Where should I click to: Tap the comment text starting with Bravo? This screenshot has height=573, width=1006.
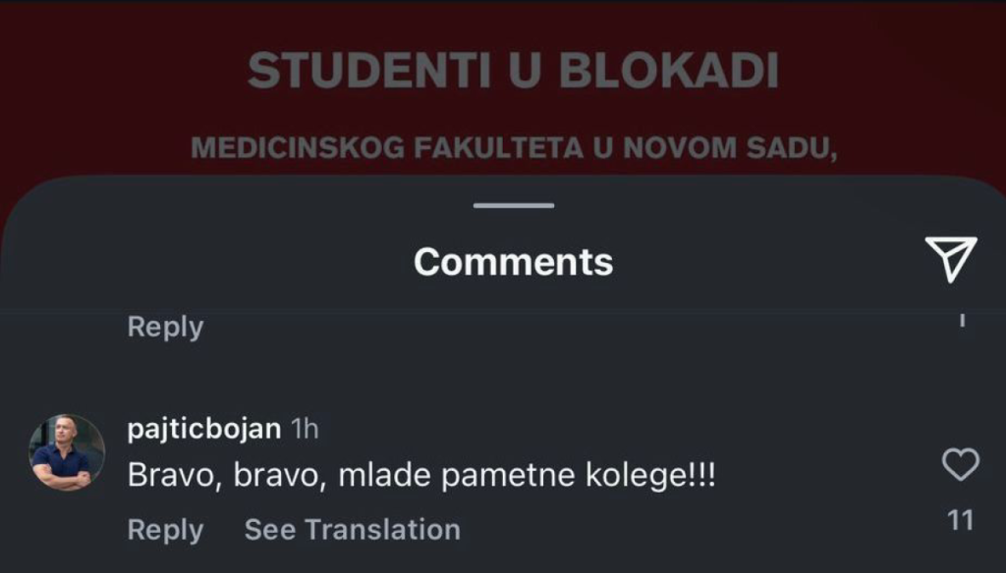(421, 476)
